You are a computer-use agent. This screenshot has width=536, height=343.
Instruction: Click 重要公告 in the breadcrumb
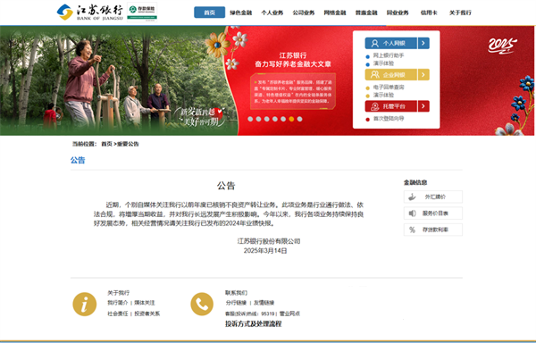(x=128, y=144)
